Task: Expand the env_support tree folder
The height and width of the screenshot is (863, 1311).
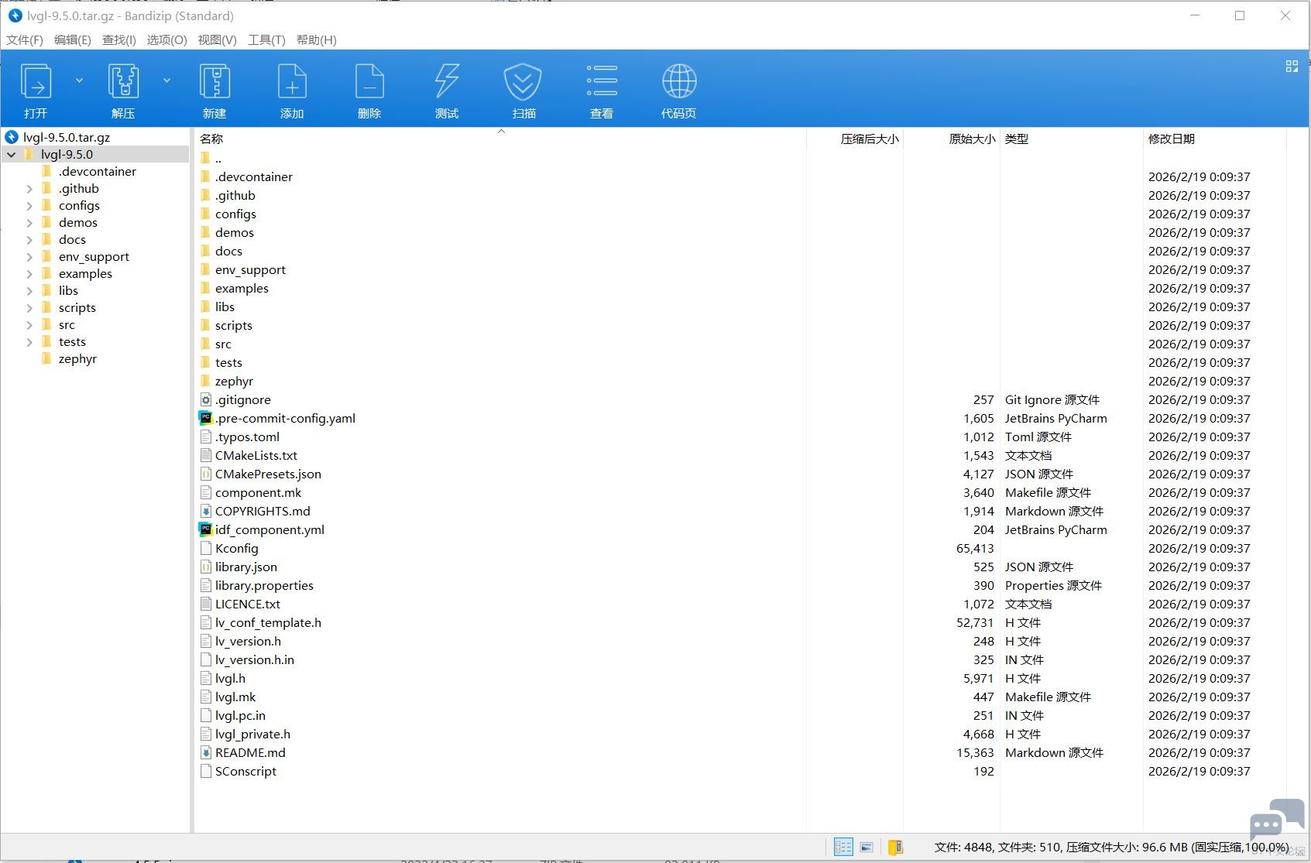Action: 29,257
